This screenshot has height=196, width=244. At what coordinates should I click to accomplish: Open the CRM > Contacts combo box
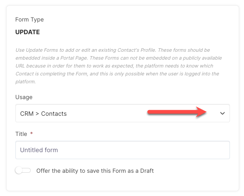[122, 113]
